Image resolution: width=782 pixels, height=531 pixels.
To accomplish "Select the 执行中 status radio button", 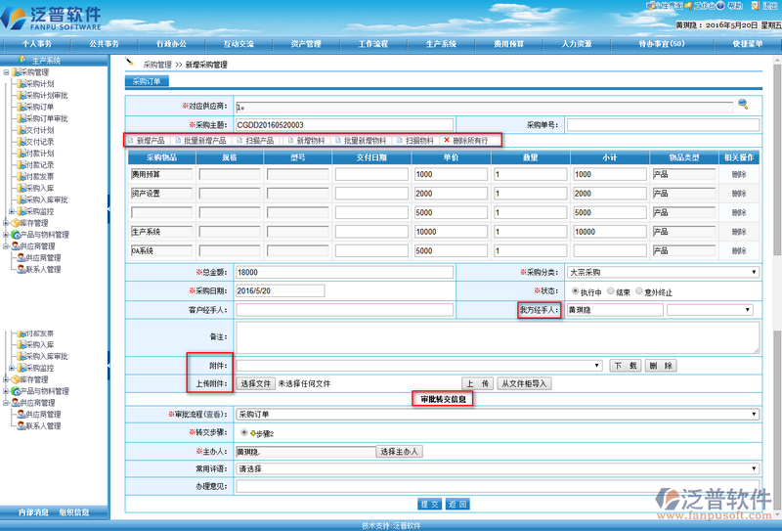I will pyautogui.click(x=575, y=291).
